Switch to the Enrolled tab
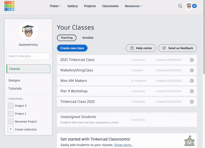This screenshot has width=205, height=148. point(88,38)
